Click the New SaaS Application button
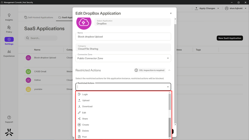Screen dimensions: 249x140 click(230, 38)
